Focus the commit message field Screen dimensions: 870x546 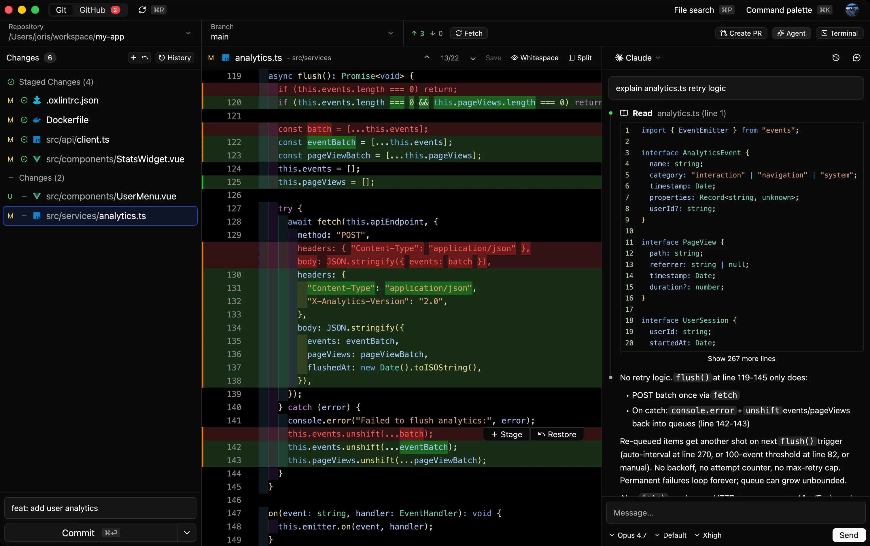100,508
